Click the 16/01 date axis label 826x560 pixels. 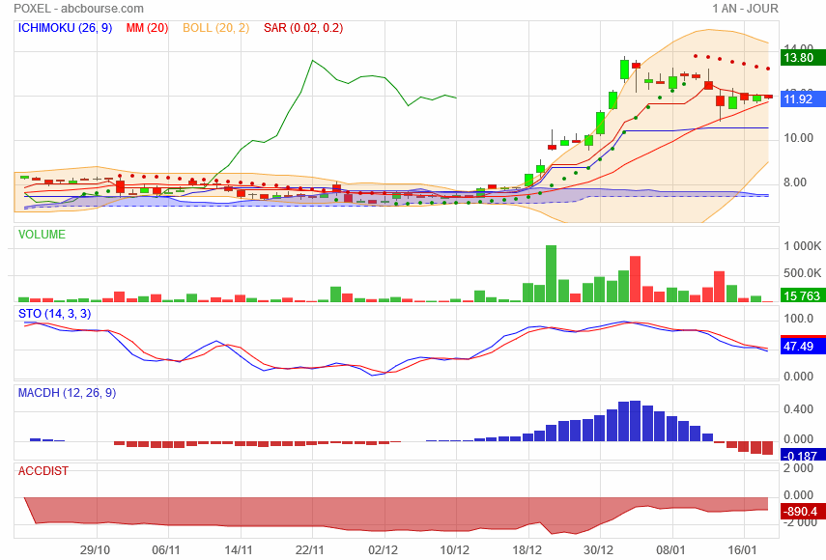coord(742,550)
